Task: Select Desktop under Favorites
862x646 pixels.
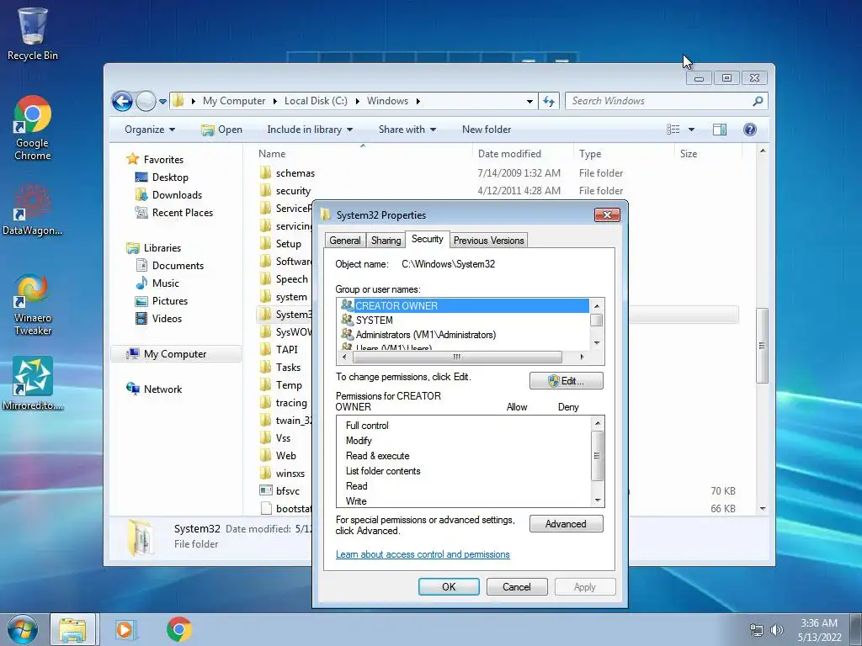Action: pyautogui.click(x=162, y=177)
